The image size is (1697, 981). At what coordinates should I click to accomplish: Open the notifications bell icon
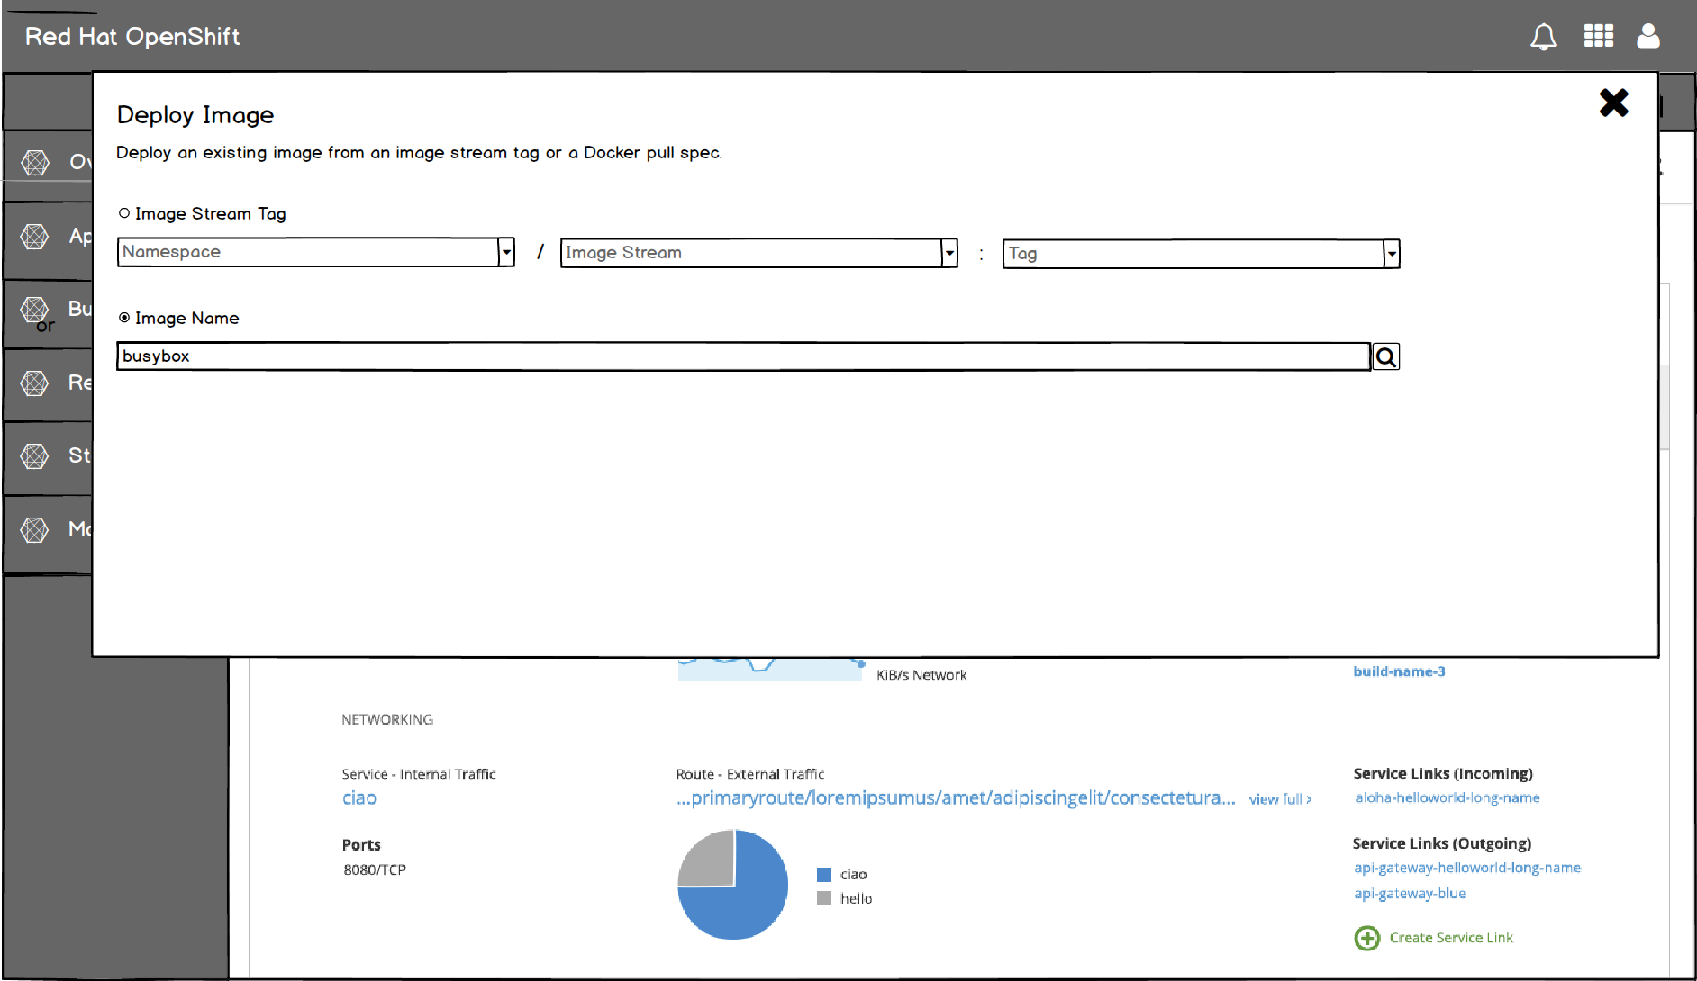click(1543, 37)
